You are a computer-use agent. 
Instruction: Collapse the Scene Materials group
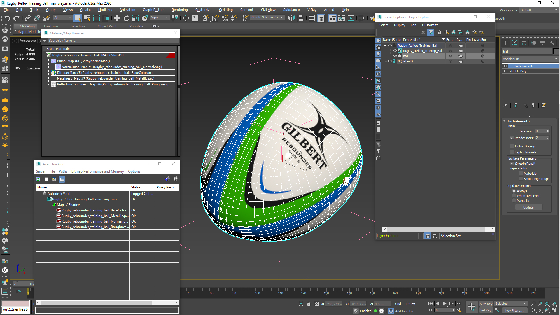pos(45,49)
